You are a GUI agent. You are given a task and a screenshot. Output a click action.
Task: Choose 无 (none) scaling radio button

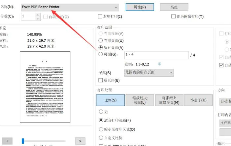[101, 111]
